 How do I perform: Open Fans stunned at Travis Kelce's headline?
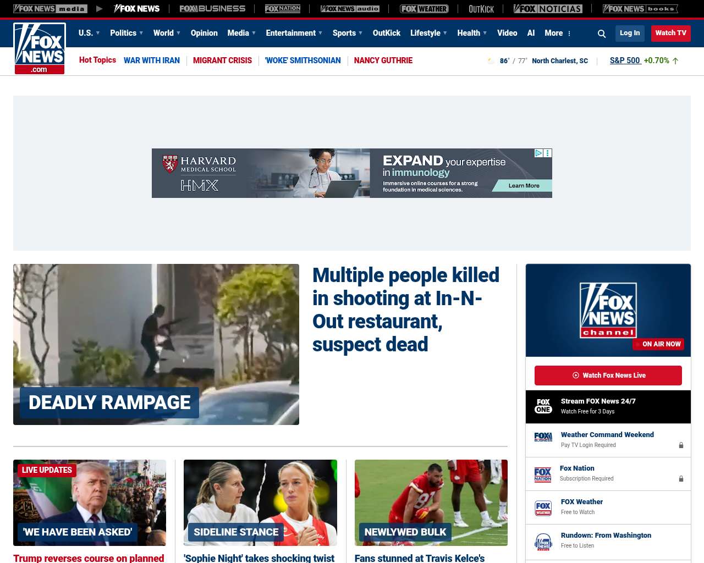[420, 558]
